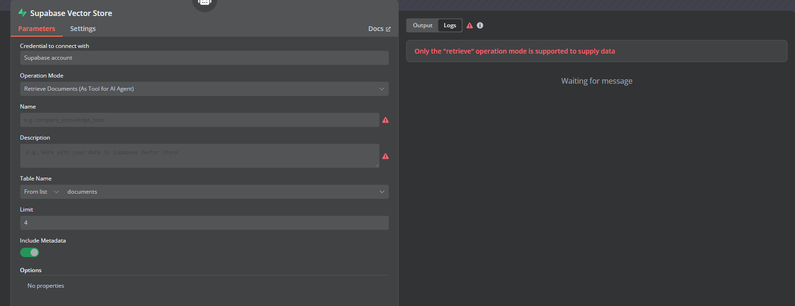The height and width of the screenshot is (306, 795).
Task: Turn off the Include Metadata toggle
Action: tap(30, 252)
